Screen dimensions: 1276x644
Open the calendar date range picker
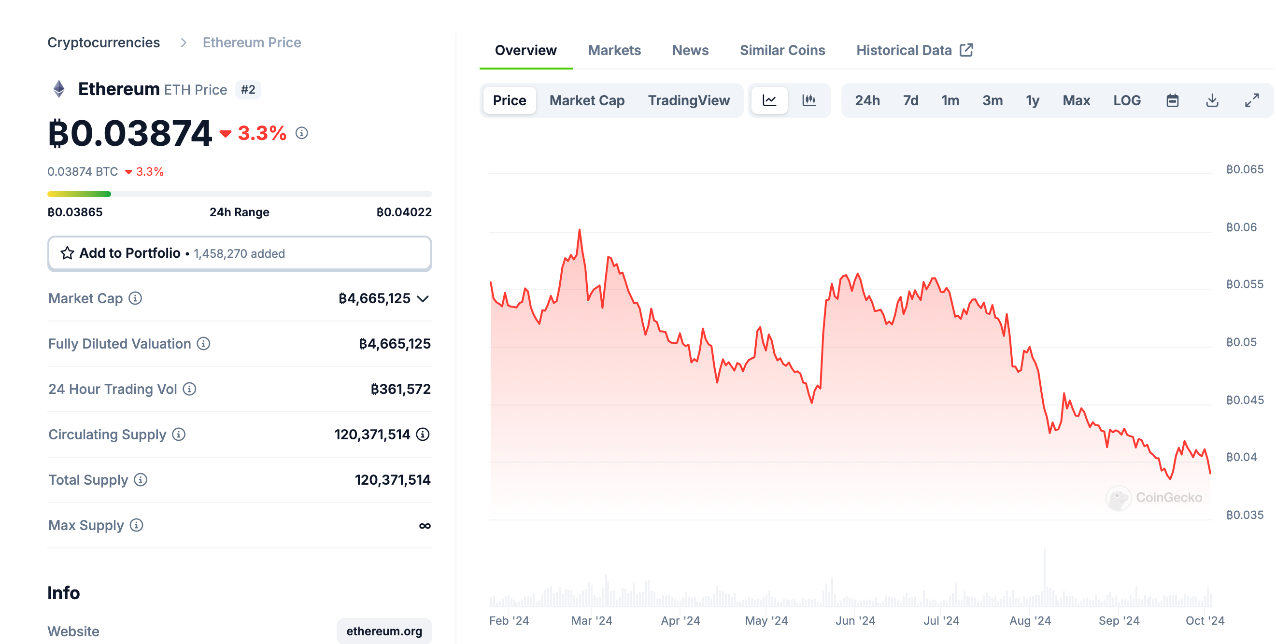[x=1173, y=100]
